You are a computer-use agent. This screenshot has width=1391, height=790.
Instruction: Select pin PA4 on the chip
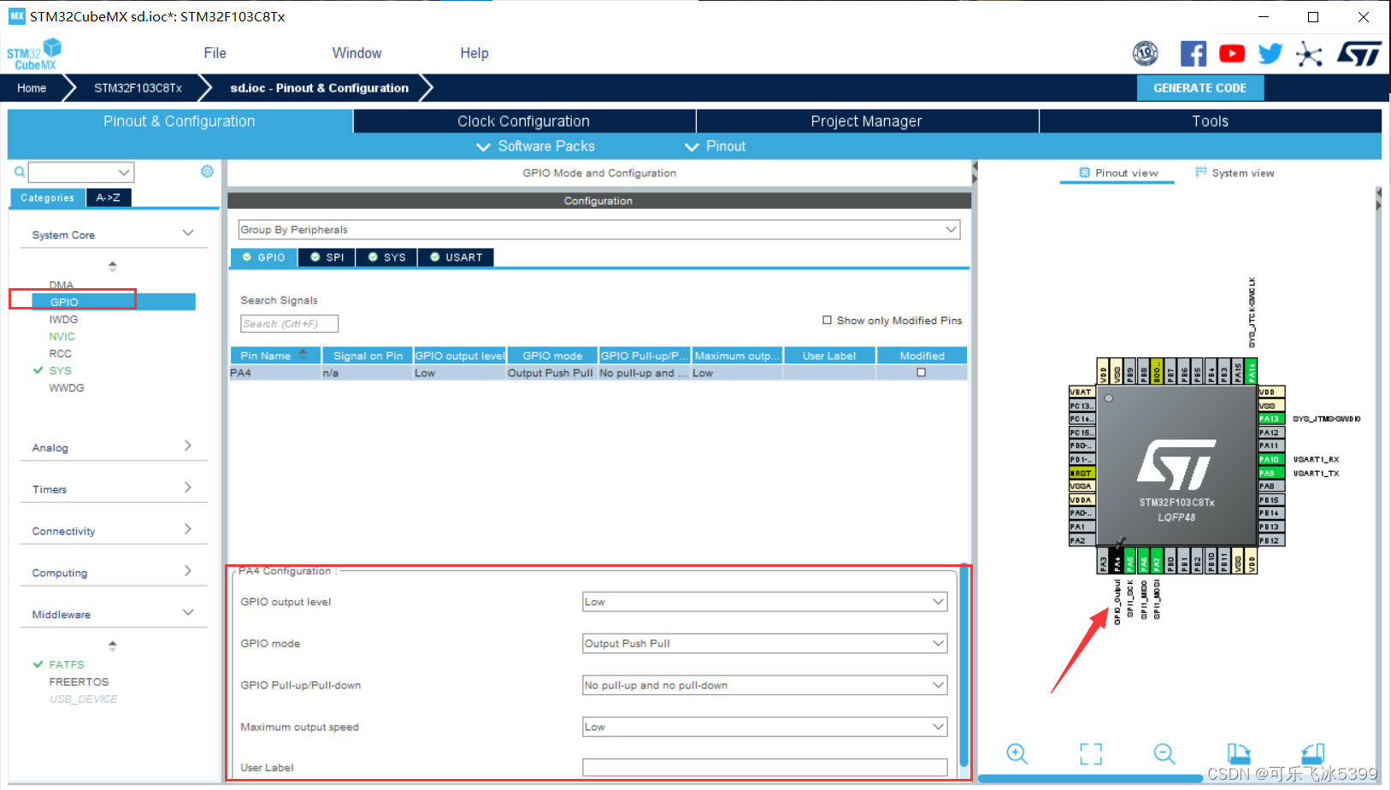[x=1117, y=561]
